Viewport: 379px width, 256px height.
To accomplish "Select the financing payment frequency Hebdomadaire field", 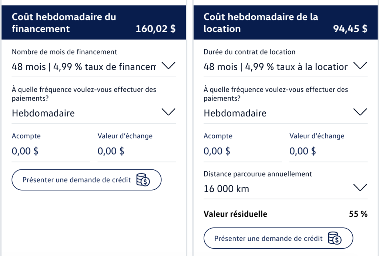I will click(x=94, y=113).
